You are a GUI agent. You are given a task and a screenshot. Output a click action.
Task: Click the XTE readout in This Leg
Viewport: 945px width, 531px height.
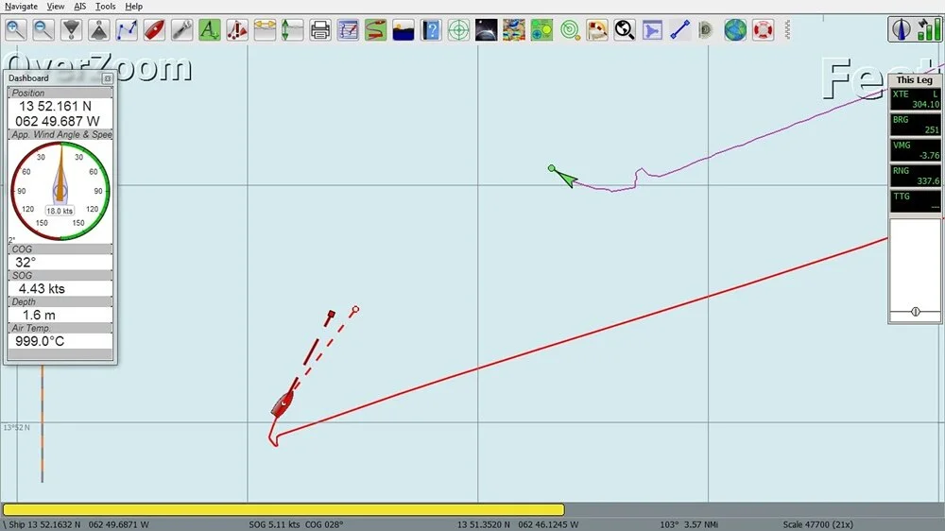click(916, 99)
